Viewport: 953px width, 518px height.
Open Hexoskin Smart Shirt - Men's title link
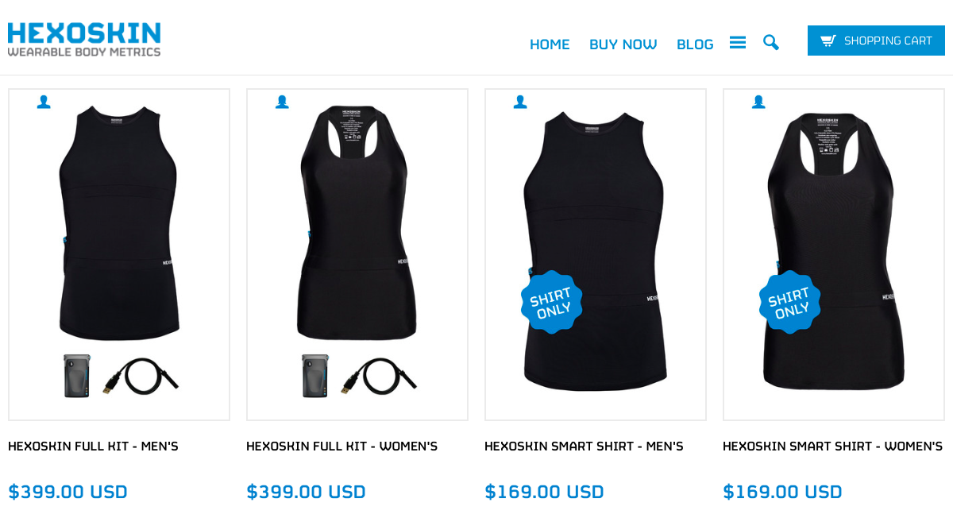tap(584, 446)
